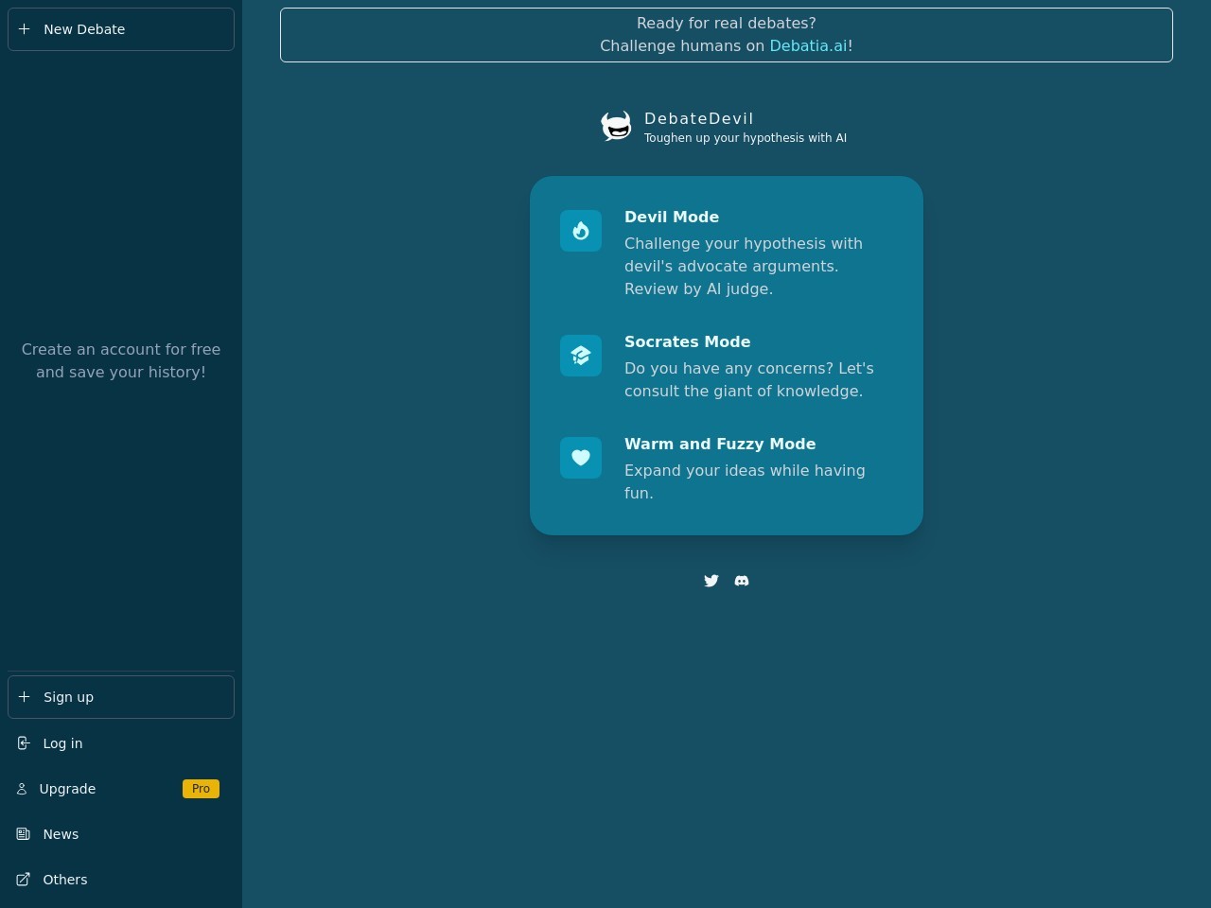Click the plus icon beside Sign up
Screen dimensions: 1211x908
(25, 697)
